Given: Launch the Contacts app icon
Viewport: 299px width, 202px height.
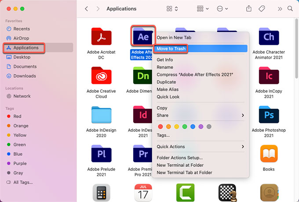Looking at the screenshot, I should 269,192.
